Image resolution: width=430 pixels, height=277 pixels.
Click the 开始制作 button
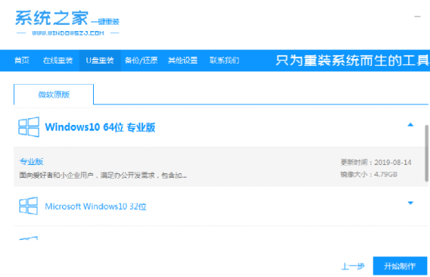tap(400, 266)
